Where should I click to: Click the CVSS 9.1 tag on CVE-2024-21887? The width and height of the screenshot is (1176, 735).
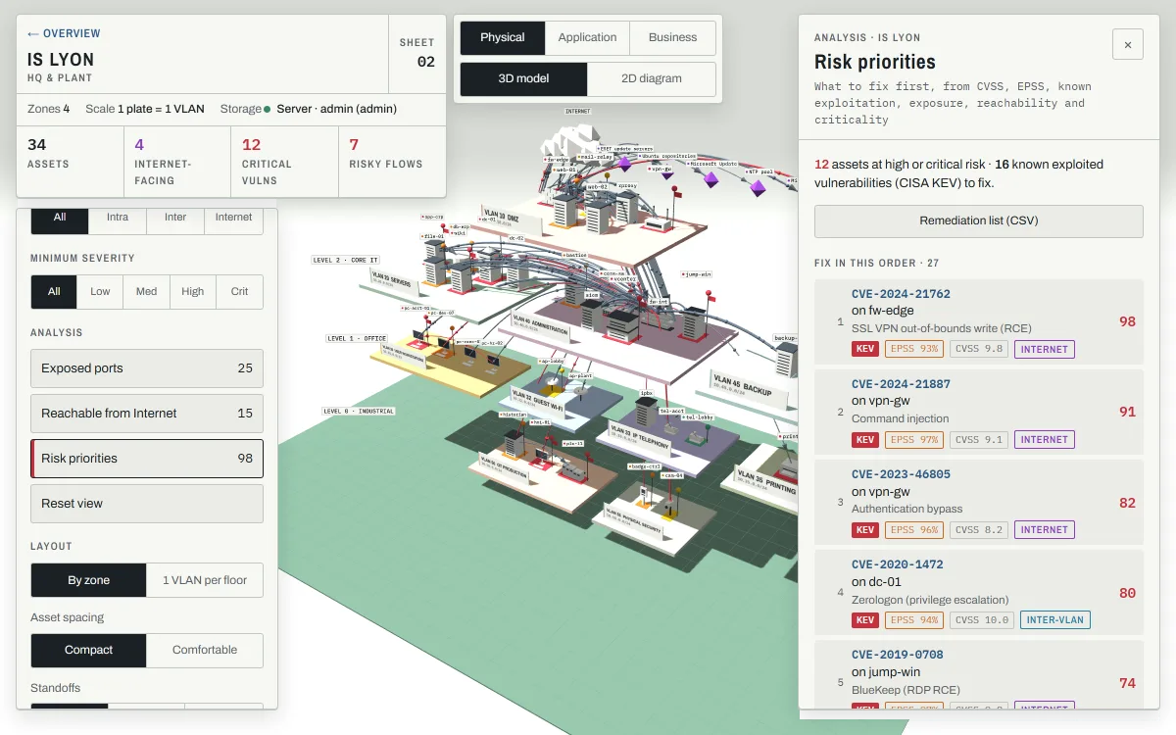(x=979, y=439)
